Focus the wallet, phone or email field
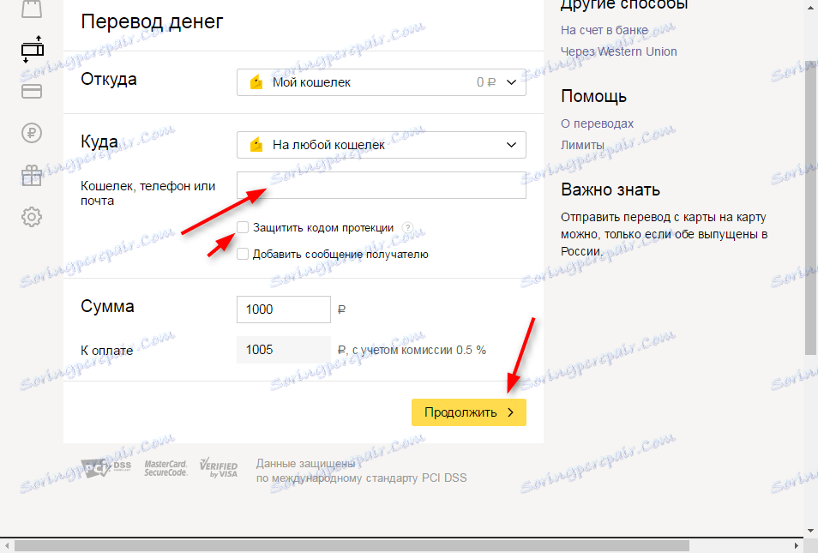 [382, 185]
